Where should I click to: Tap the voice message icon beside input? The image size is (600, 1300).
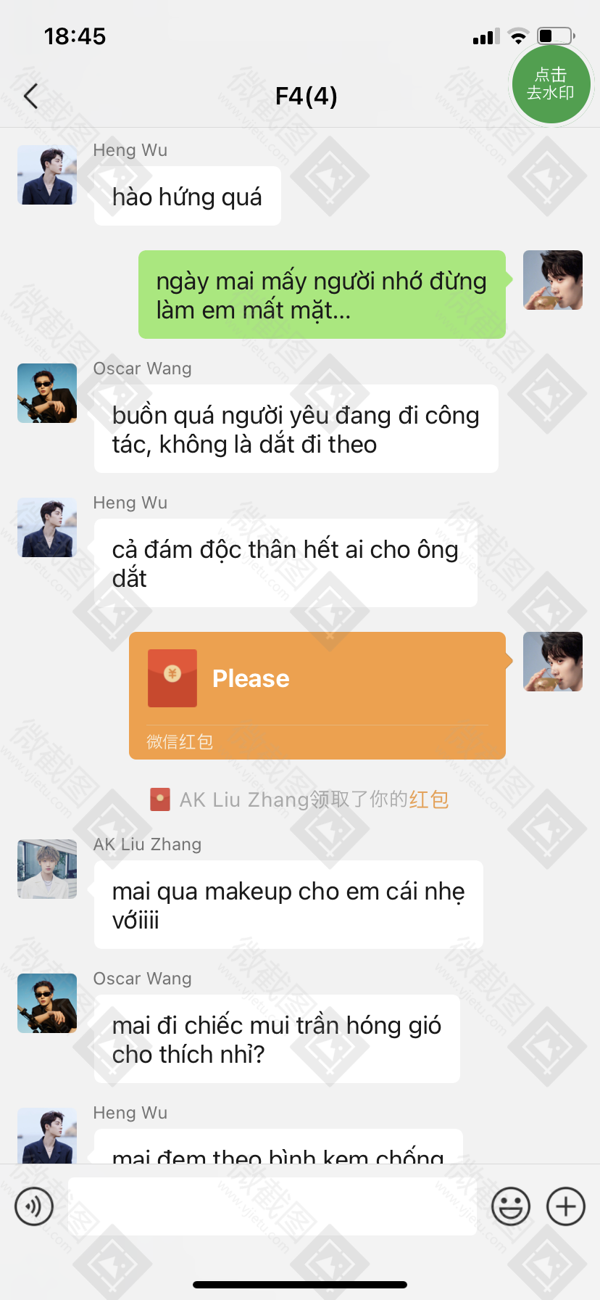[34, 1206]
